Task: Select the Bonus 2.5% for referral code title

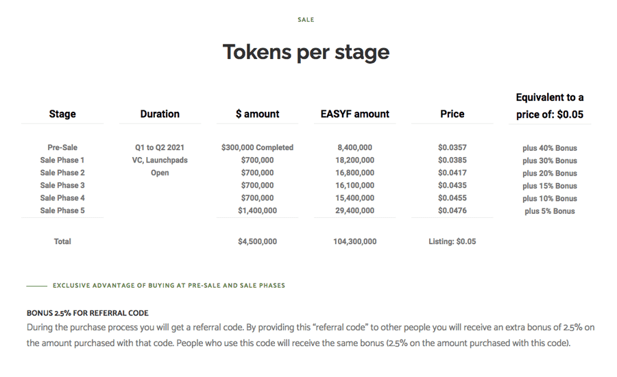Action: pos(87,313)
